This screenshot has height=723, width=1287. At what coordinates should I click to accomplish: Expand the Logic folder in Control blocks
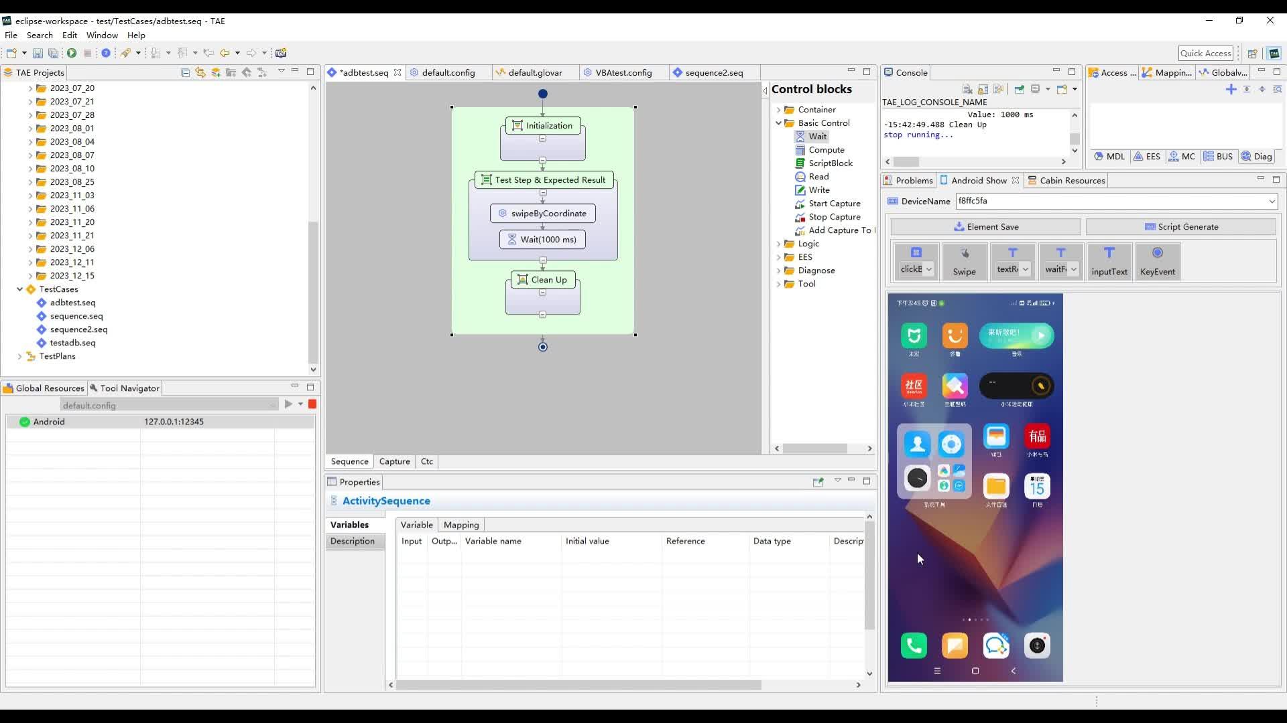pyautogui.click(x=778, y=244)
